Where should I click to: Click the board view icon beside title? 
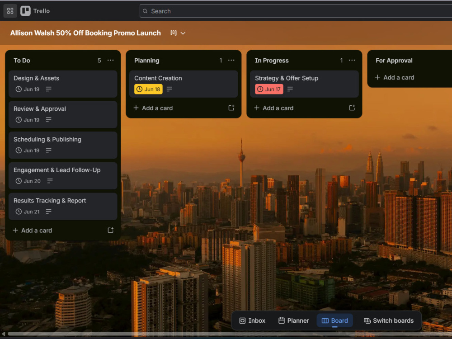pos(173,33)
